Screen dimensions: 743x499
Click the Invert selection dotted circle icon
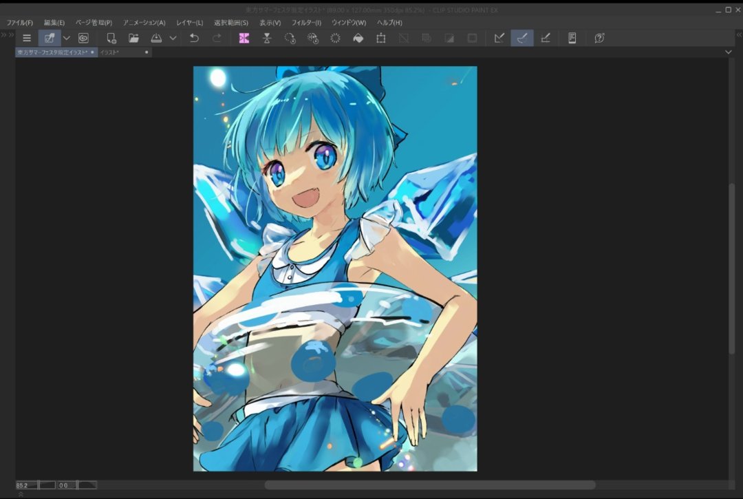[x=335, y=38]
